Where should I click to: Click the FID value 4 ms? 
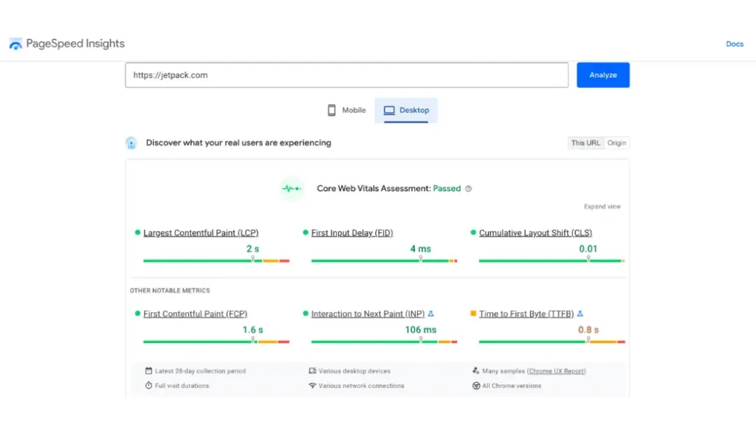[x=420, y=249]
